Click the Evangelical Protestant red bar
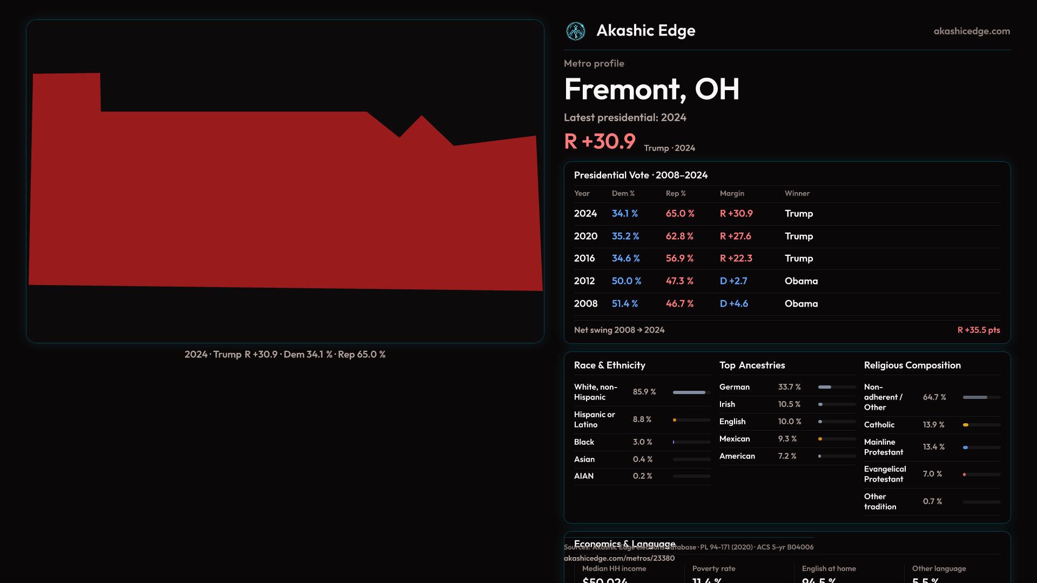This screenshot has width=1037, height=583. click(x=965, y=474)
